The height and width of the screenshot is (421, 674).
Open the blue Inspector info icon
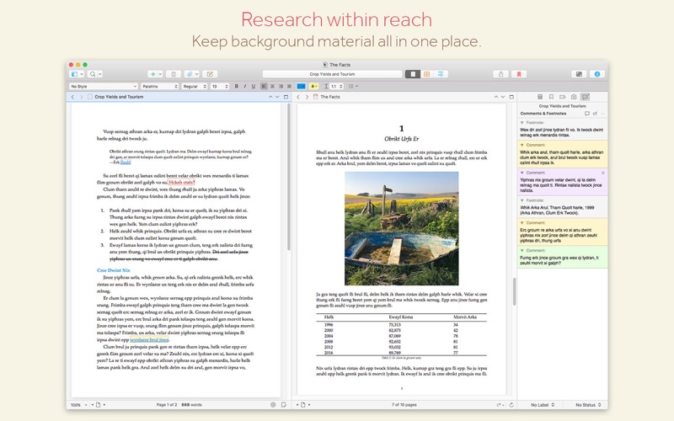[596, 74]
